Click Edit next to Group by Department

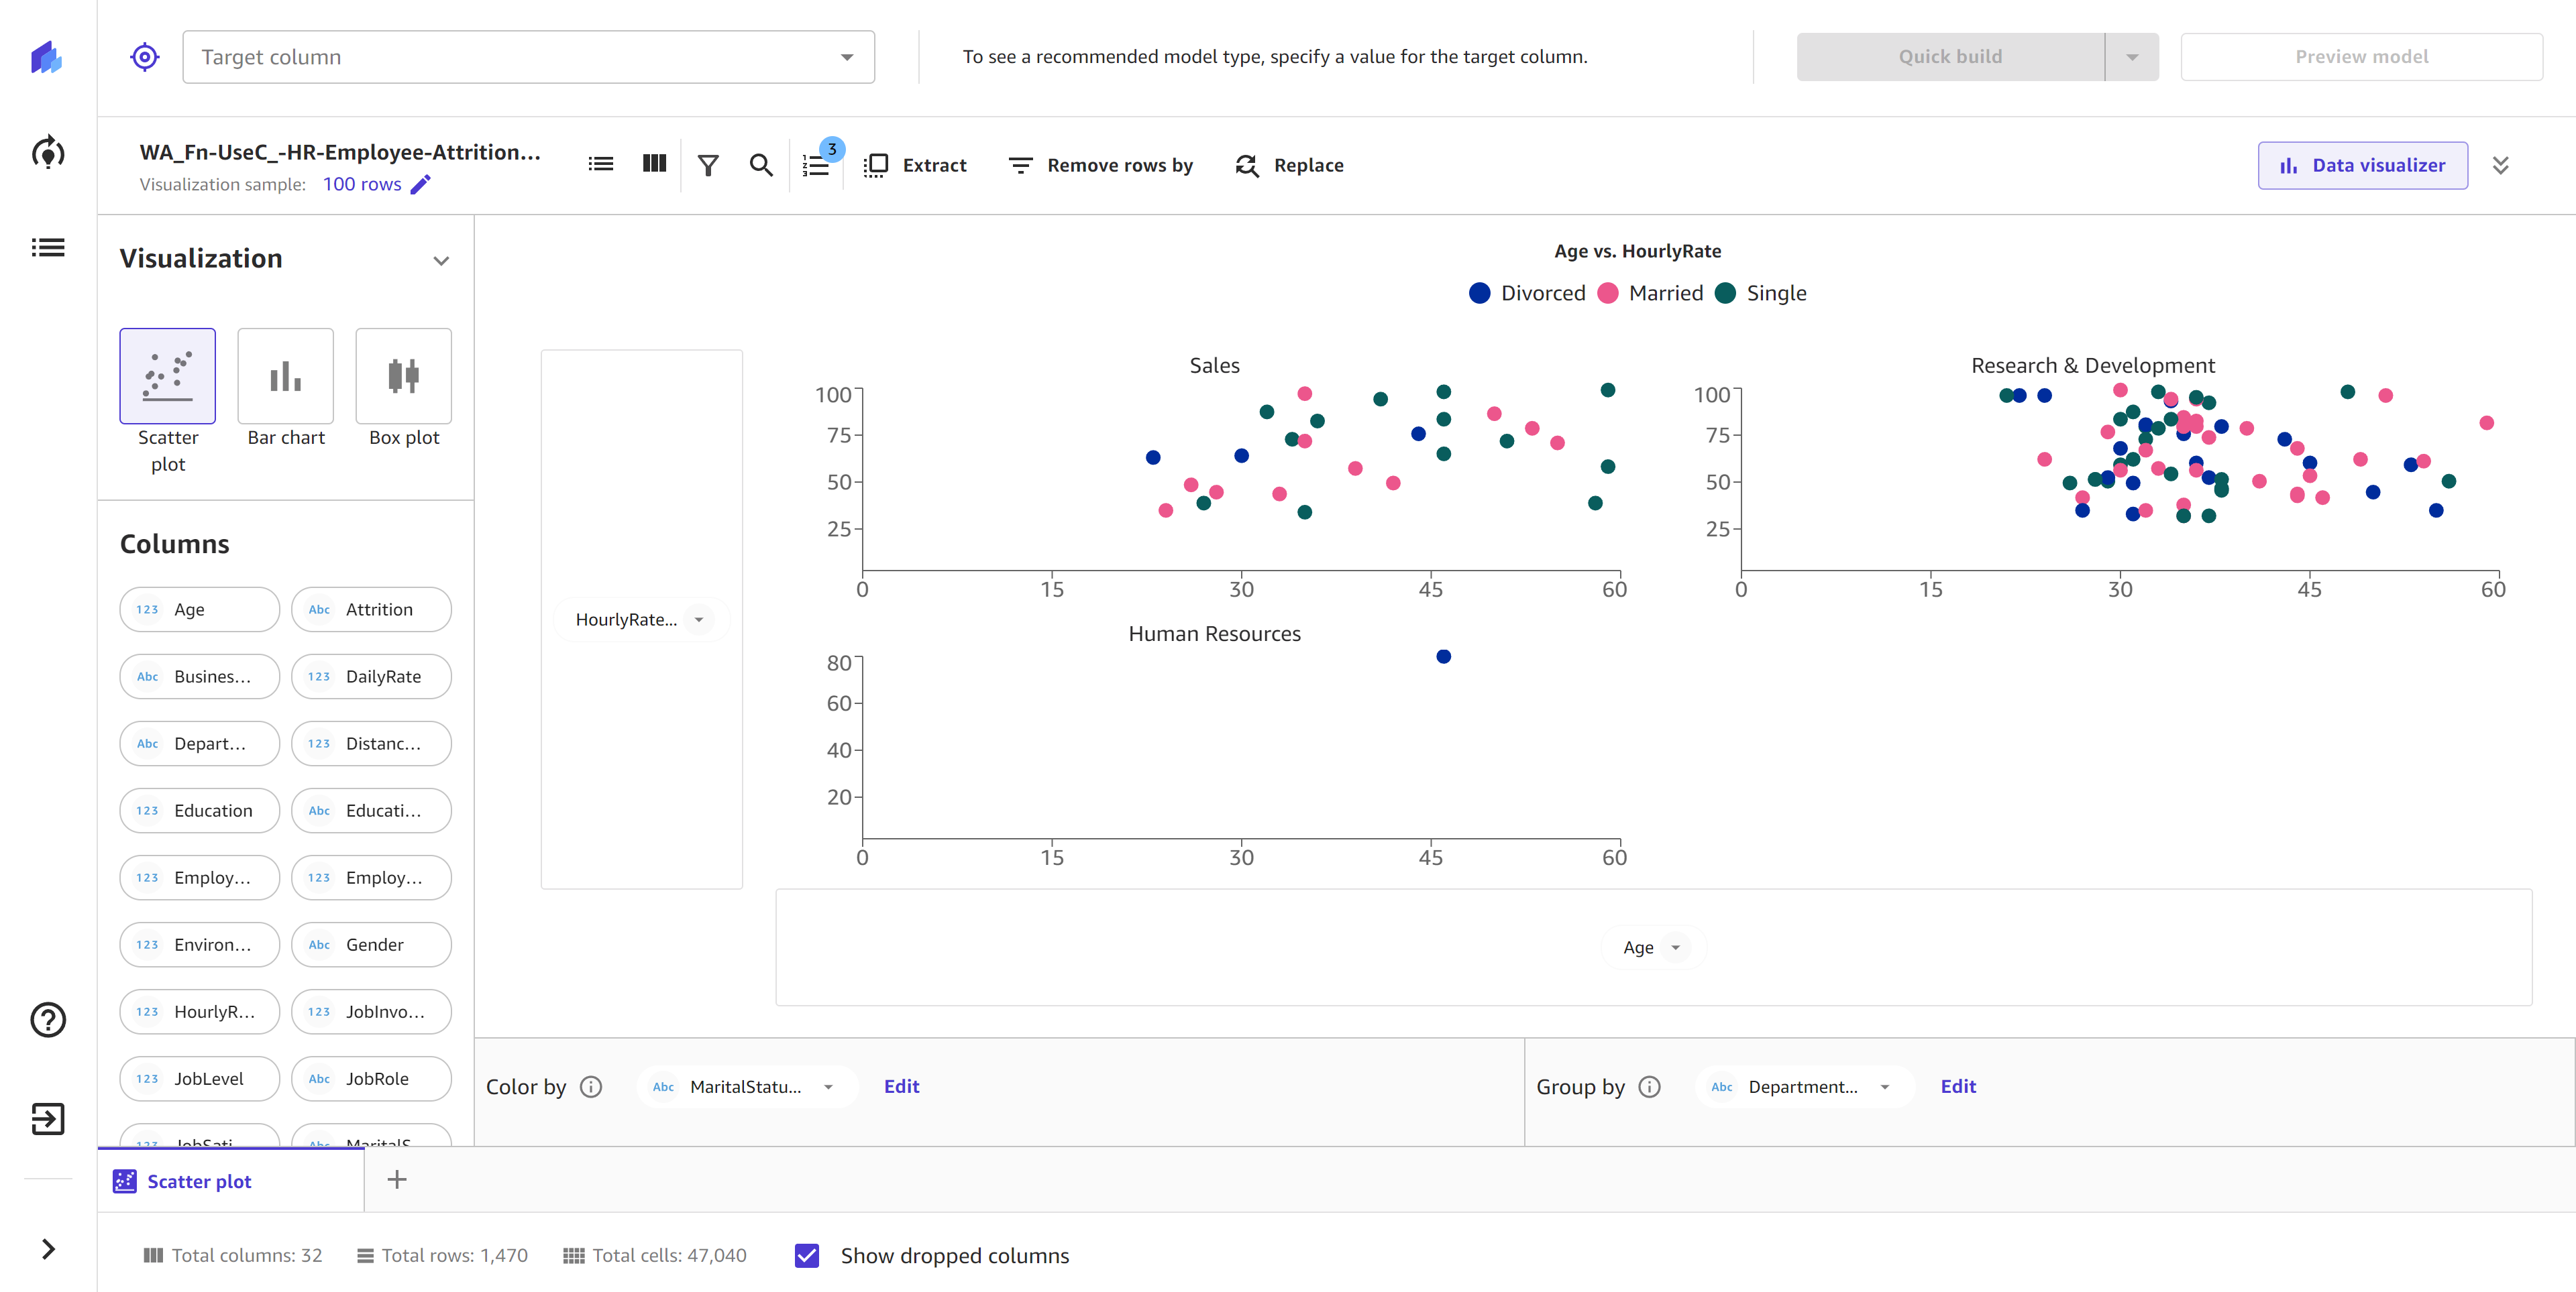point(1958,1086)
